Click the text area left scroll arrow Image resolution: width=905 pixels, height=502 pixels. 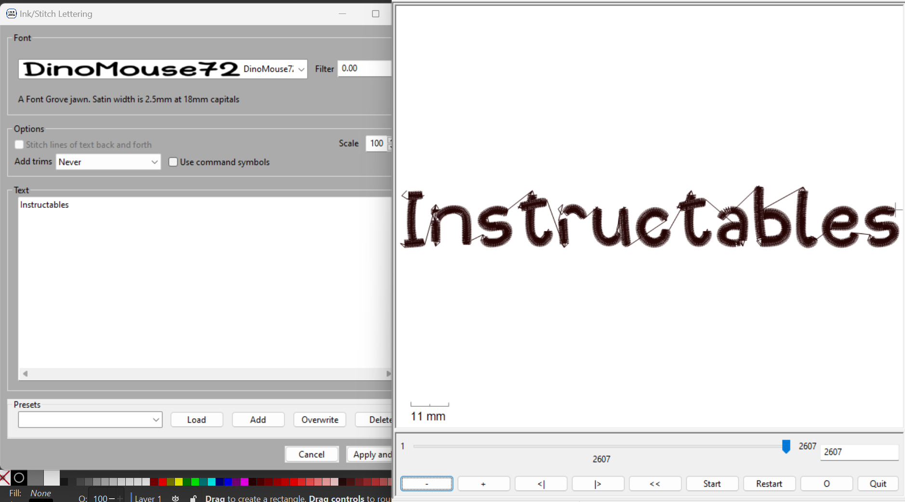click(x=25, y=374)
